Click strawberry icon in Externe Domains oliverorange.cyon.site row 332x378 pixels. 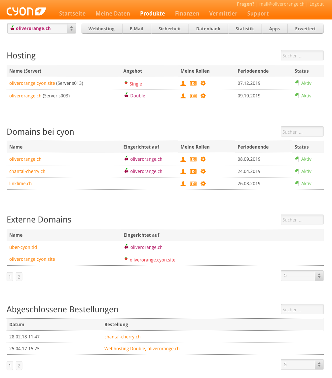(126, 259)
